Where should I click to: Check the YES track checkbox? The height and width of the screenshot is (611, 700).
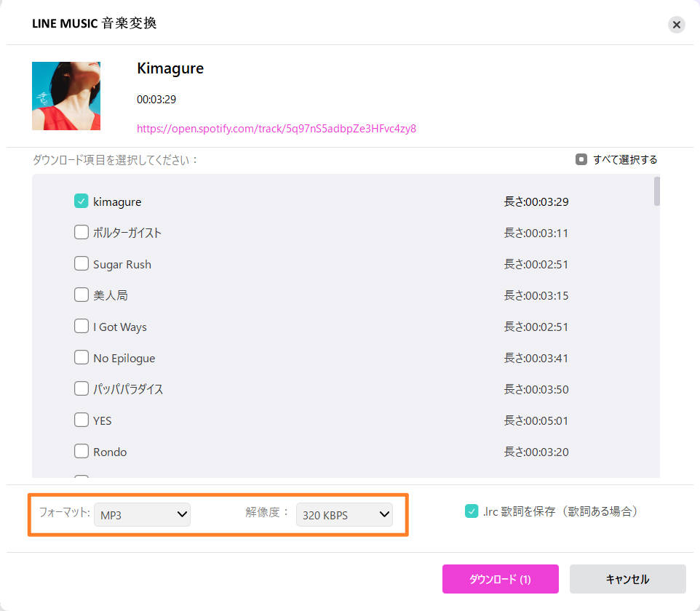click(x=81, y=420)
